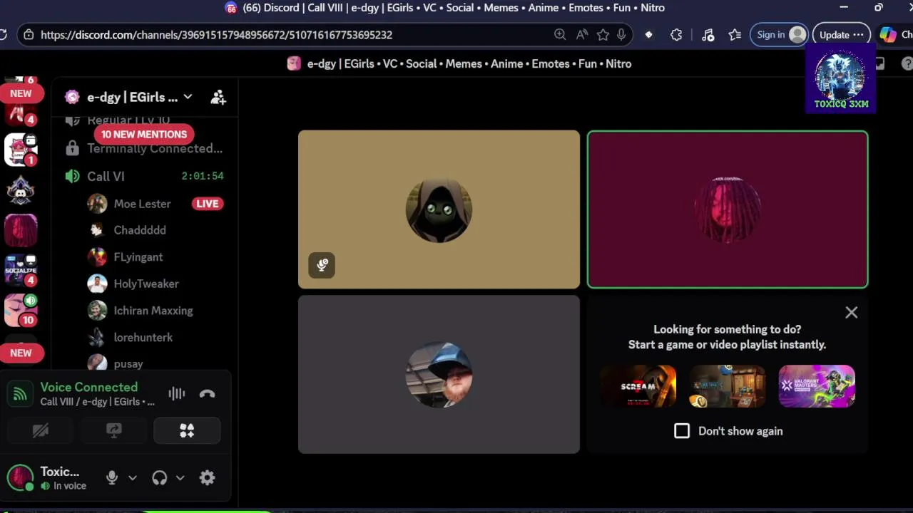Disconnect from voice with the hang-up icon
Screen dimensions: 913x513
click(208, 394)
